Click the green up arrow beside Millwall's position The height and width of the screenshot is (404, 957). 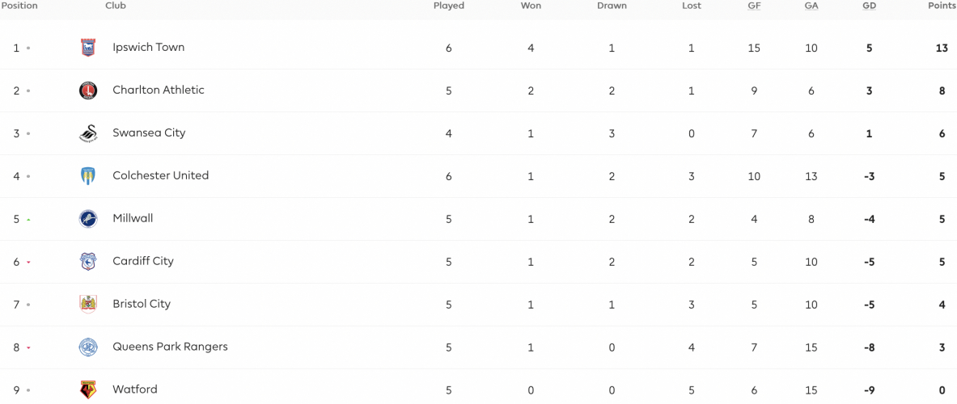[x=28, y=219]
